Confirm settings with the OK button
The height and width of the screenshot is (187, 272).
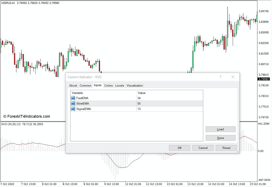[179, 147]
